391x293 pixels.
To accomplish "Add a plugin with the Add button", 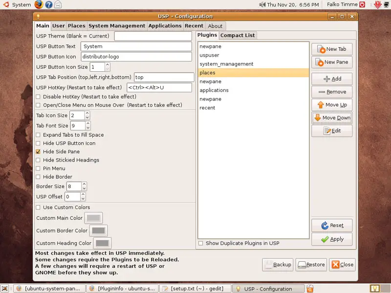I will [x=332, y=79].
